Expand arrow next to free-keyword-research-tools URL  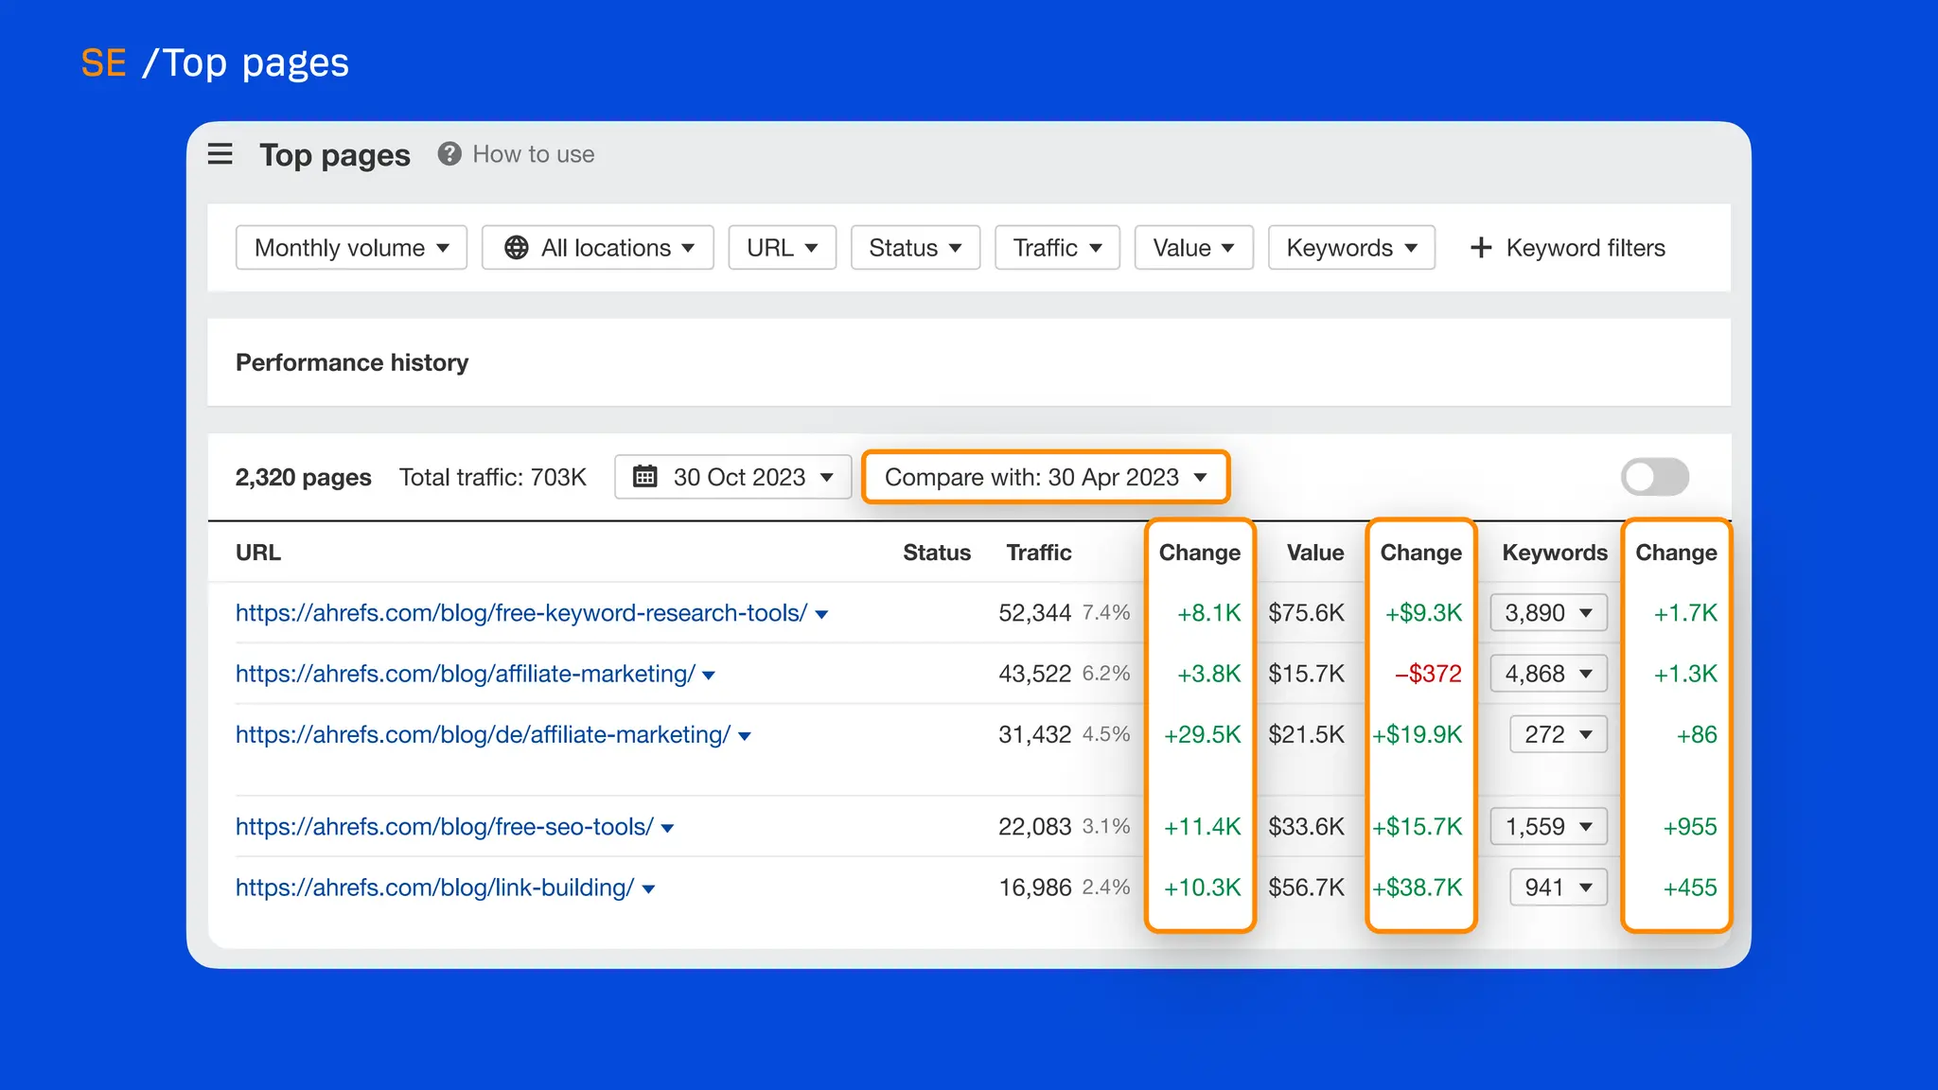821,615
